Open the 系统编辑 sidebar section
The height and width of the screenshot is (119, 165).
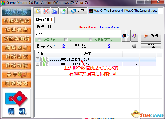(16, 65)
